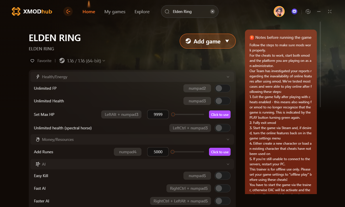Click Notes before running the game heading
Screen dimensions: 345x207
(283, 38)
